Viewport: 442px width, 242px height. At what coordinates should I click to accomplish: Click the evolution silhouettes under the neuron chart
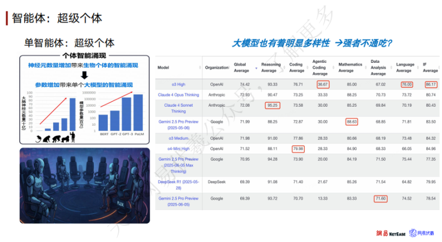(x=55, y=138)
